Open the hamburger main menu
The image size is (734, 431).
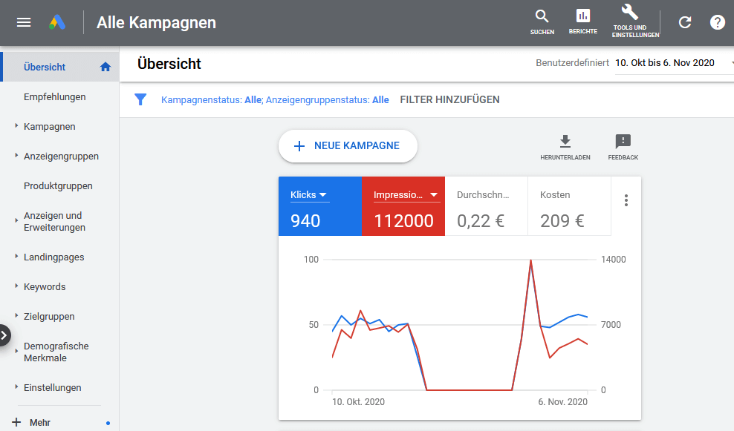24,22
